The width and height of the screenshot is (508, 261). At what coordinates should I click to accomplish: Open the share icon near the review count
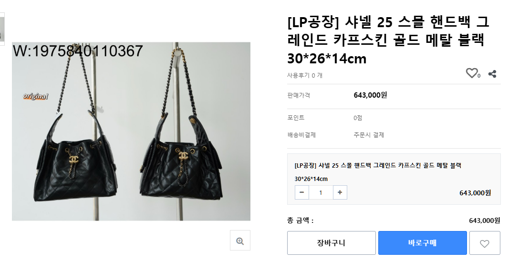(492, 74)
